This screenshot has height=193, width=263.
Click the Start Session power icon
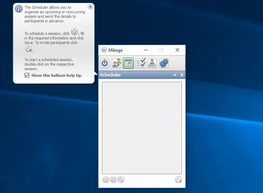pyautogui.click(x=105, y=63)
